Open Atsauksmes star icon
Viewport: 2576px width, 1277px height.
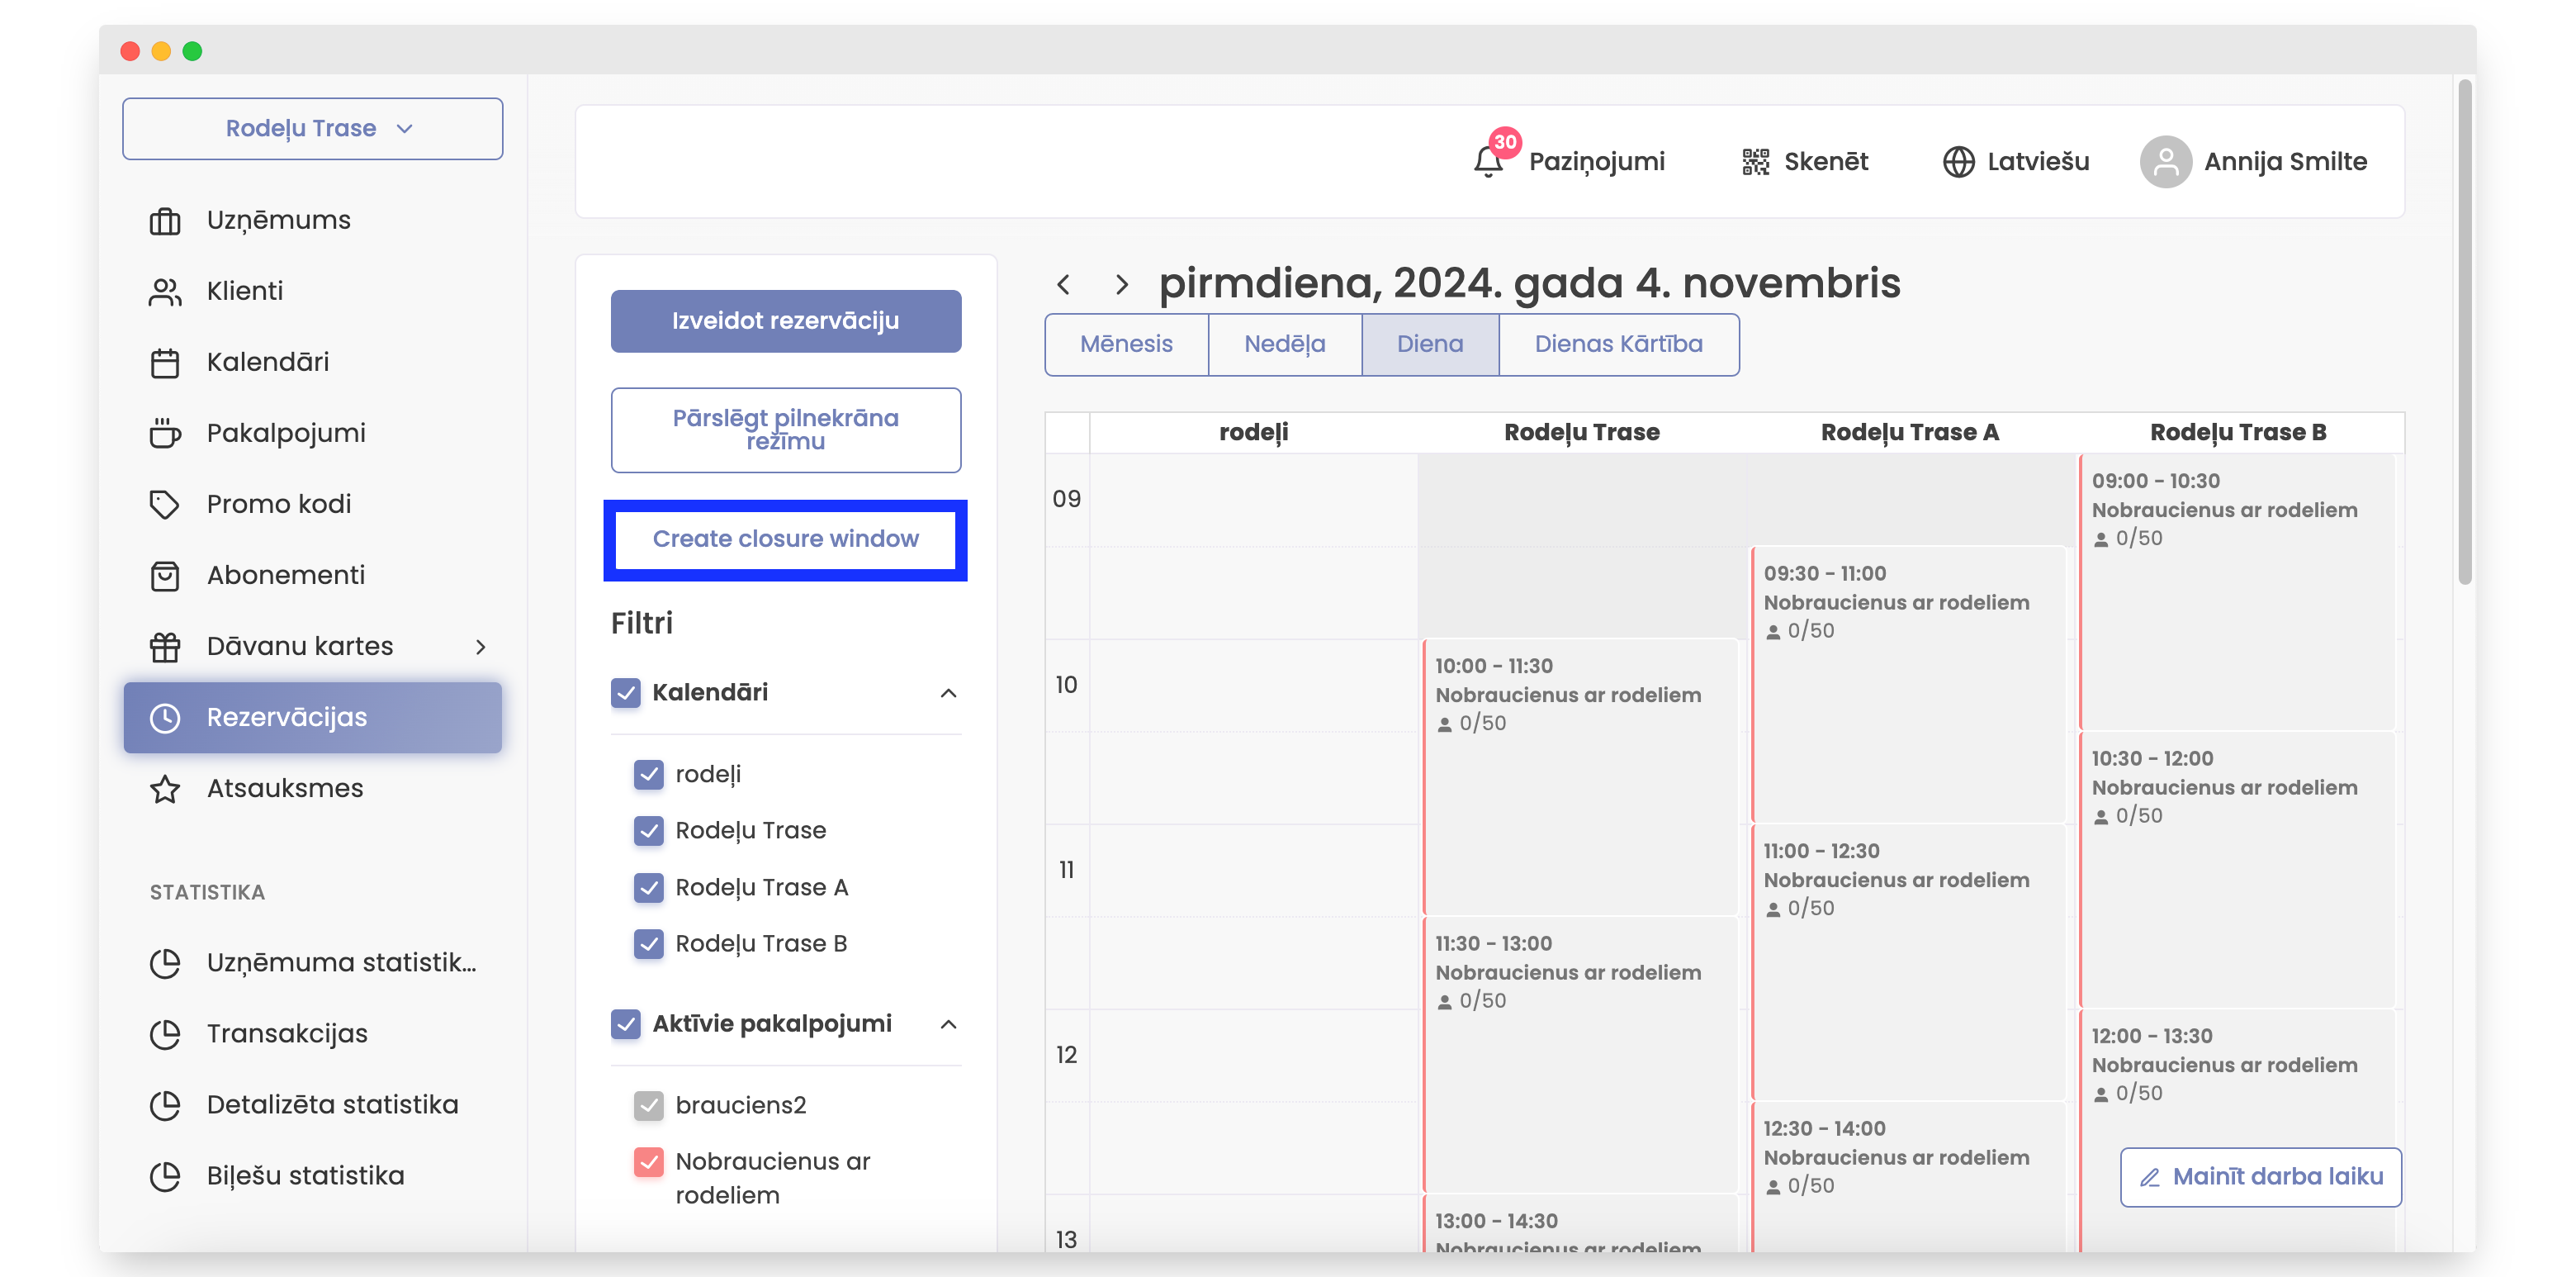[x=165, y=789]
